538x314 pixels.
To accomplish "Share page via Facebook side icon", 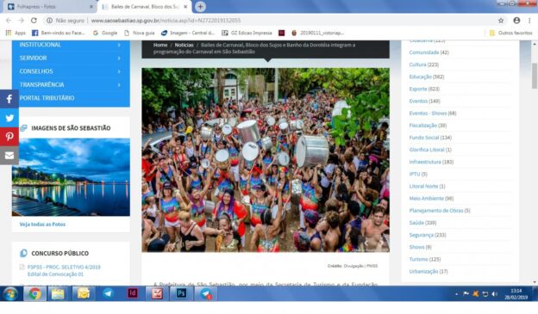I will (x=9, y=99).
